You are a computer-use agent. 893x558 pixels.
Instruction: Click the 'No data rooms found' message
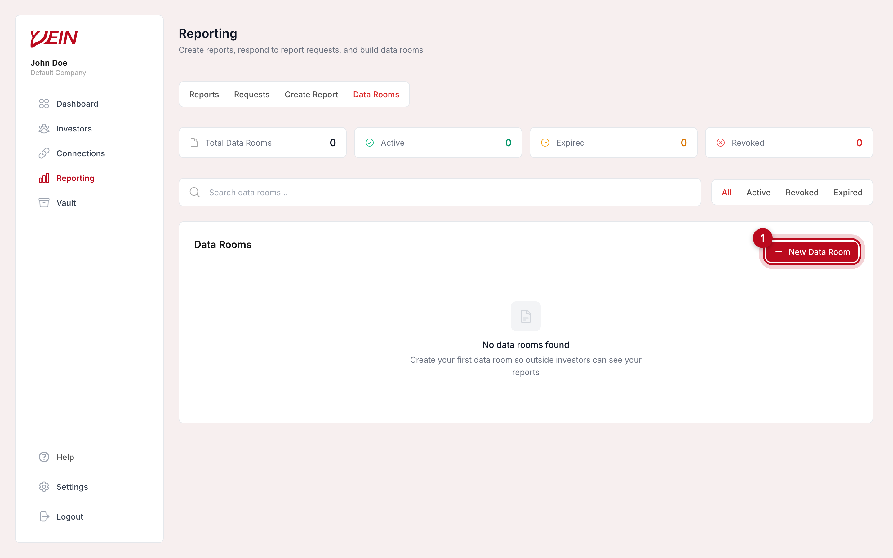tap(526, 345)
